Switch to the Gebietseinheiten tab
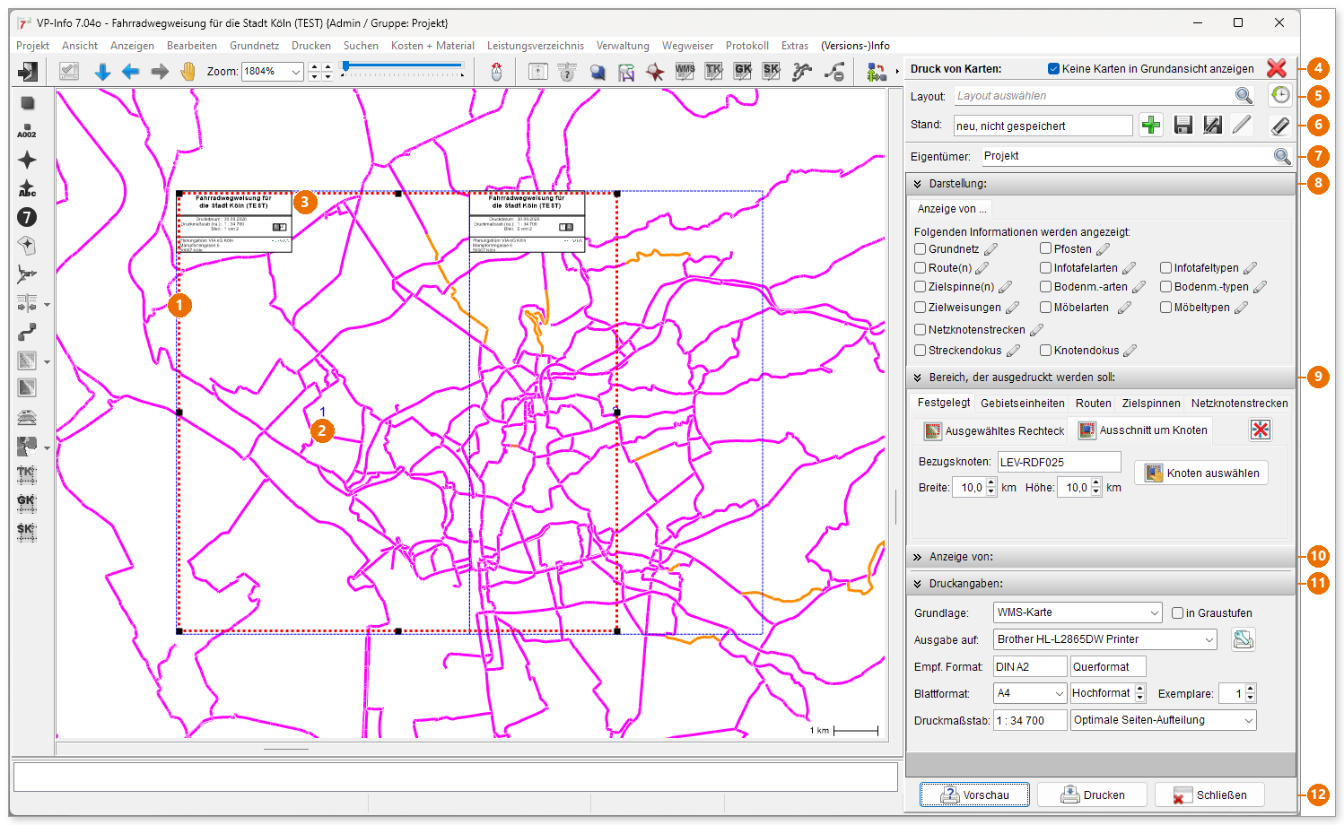The height and width of the screenshot is (825, 1344). (1023, 404)
